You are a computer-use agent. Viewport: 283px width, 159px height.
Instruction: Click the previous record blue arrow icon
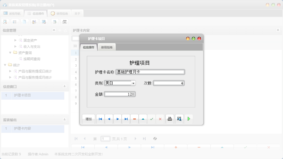coord(109,119)
